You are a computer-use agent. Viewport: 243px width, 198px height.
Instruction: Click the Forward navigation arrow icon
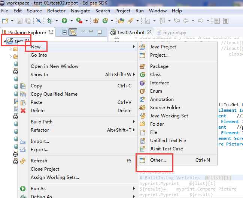(201, 21)
